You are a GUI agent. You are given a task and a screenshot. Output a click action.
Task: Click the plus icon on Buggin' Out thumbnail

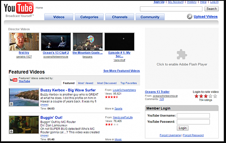tap(11, 131)
